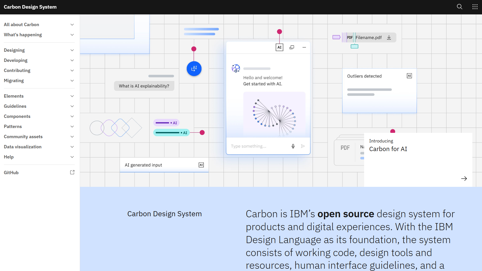The image size is (482, 271).
Task: Click the bold 'open source' text
Action: [346, 214]
